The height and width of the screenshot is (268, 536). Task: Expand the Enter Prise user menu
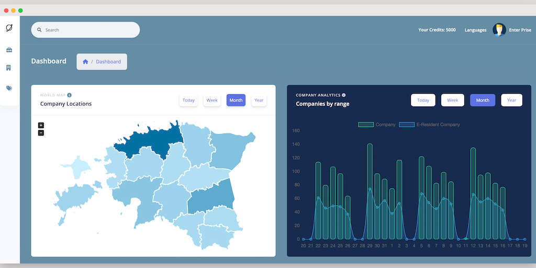pos(520,30)
